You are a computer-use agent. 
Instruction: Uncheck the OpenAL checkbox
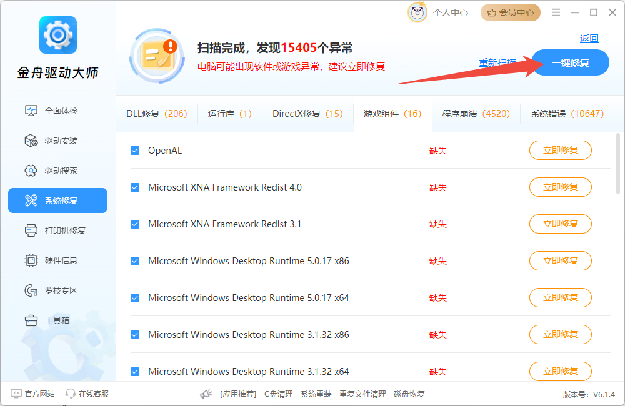click(x=135, y=150)
